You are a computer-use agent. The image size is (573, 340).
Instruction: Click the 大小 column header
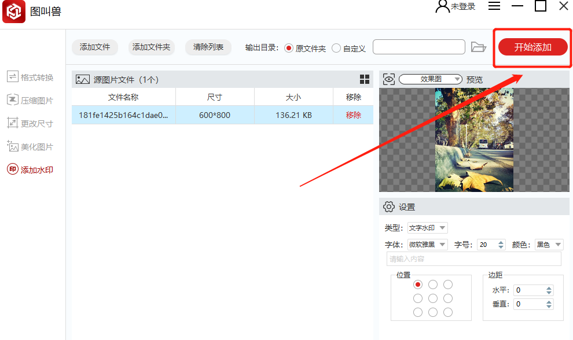tap(293, 97)
